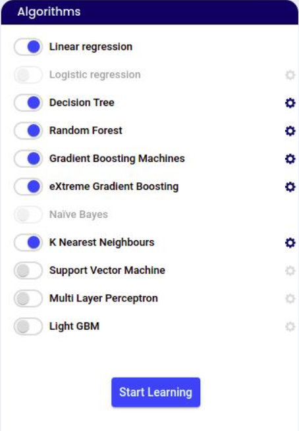Turn off Gradient Boosting Machines toggle
This screenshot has height=431, width=299.
pos(28,159)
